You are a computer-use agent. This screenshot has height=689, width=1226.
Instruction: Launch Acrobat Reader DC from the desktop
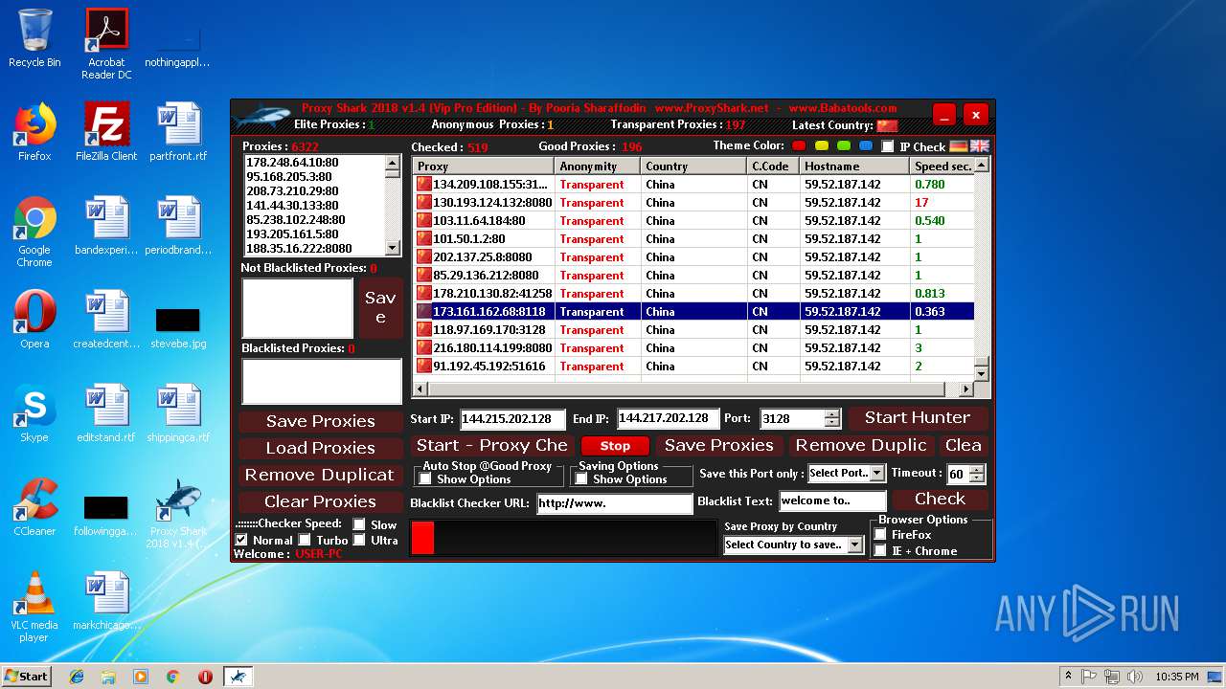coord(106,44)
